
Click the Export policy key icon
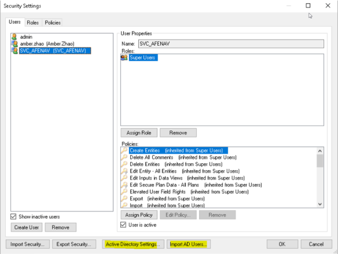[x=124, y=198]
